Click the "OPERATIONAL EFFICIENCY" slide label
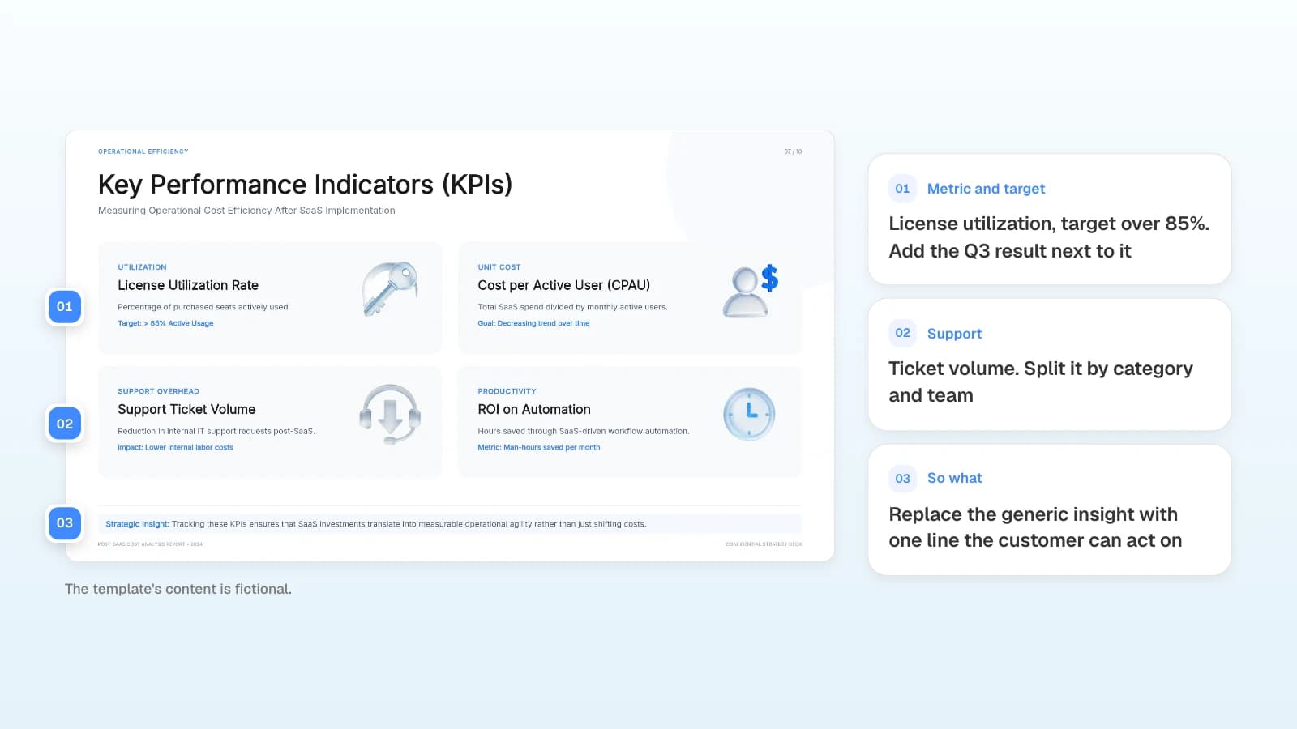Image resolution: width=1297 pixels, height=729 pixels. click(143, 151)
